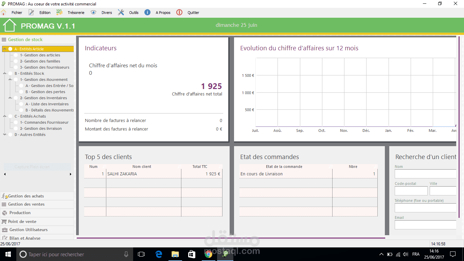This screenshot has width=464, height=261.
Task: Select 1- Gestion des articles in tree
Action: (40, 55)
